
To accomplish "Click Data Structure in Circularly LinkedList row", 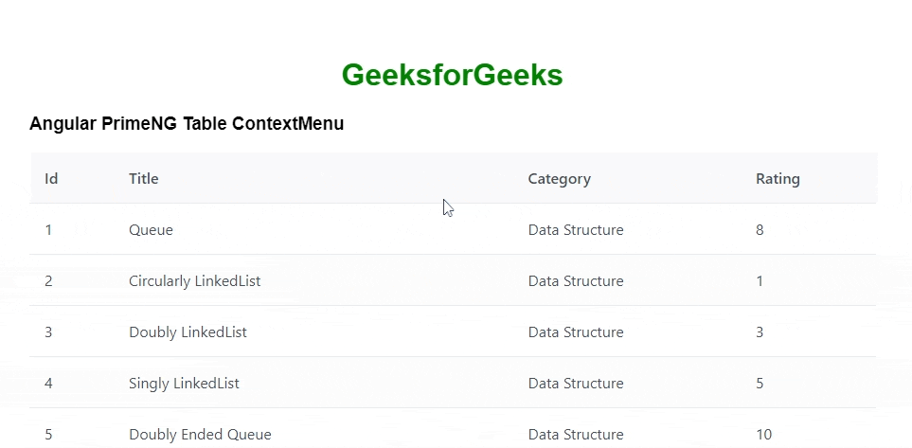I will [576, 281].
